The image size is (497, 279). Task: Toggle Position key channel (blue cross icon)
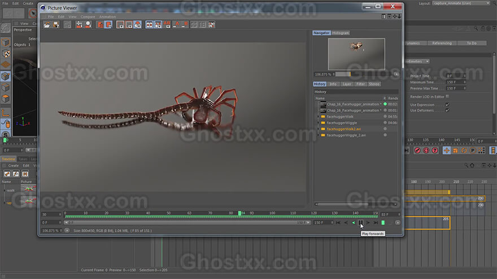pos(446,150)
